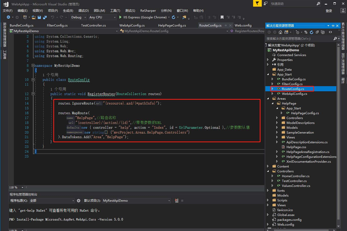Viewport: 347px width, 231px height.
Task: Select ValuesController.cs in Solution Explorer
Action: (296, 186)
